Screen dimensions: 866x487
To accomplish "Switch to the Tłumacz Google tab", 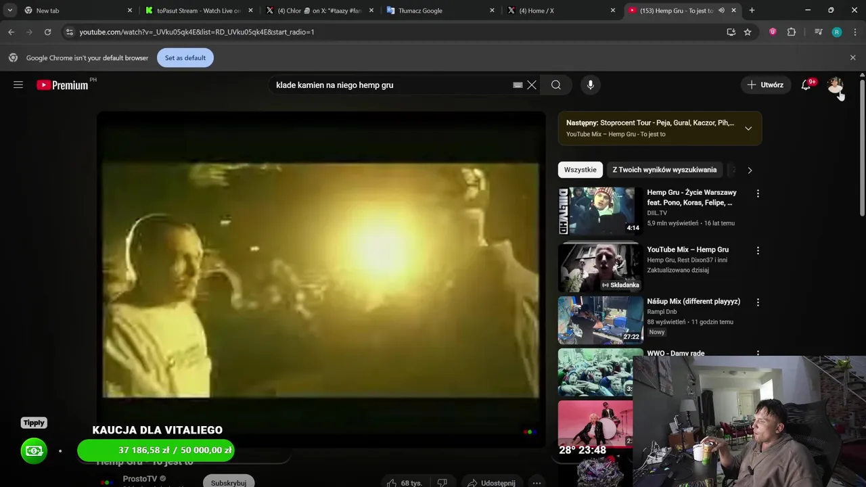I will point(440,10).
